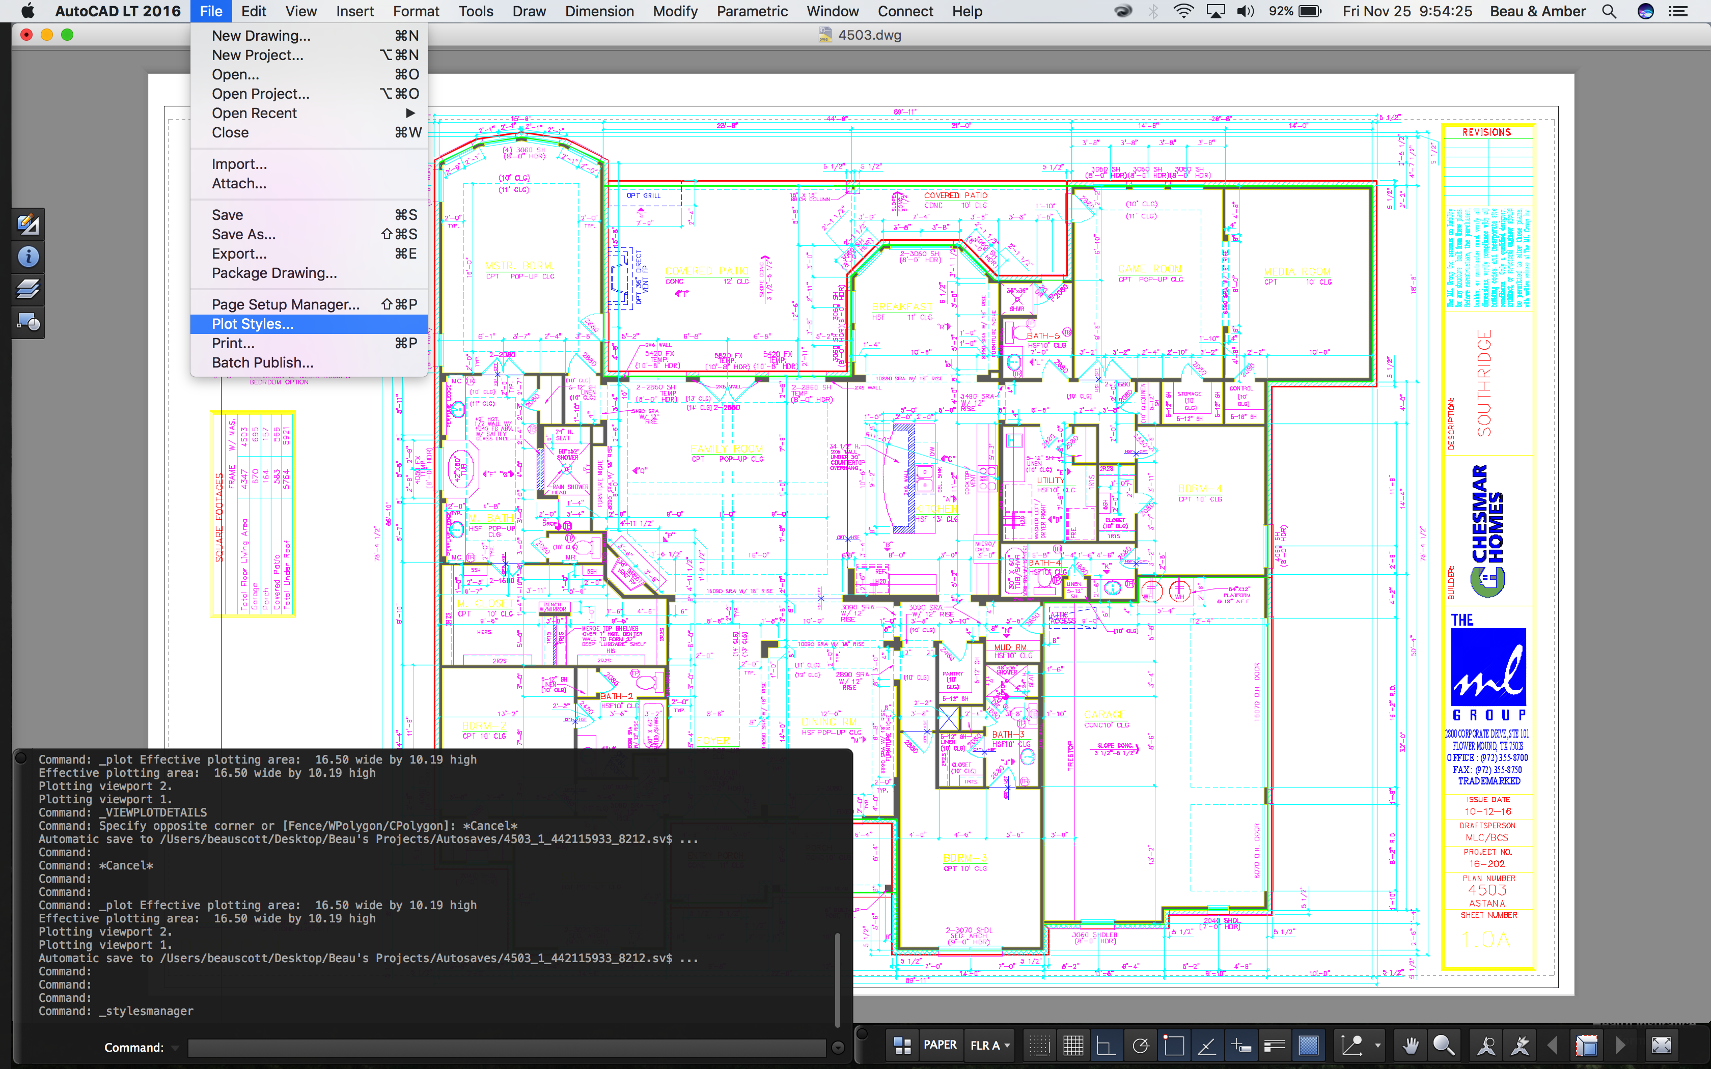The width and height of the screenshot is (1711, 1069).
Task: Click the PAPER button in the status bar
Action: [x=941, y=1044]
